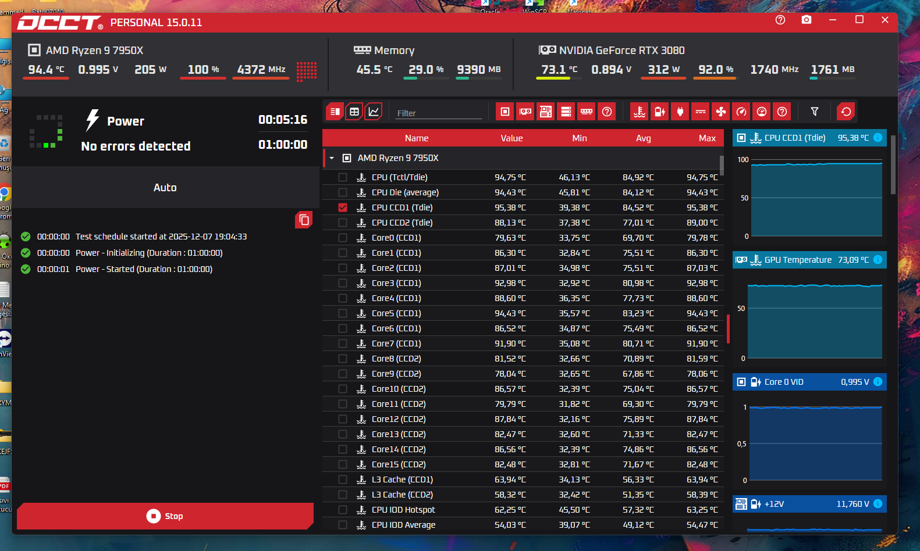The image size is (920, 551).
Task: Filter sensors by storage drive icon
Action: coord(566,112)
